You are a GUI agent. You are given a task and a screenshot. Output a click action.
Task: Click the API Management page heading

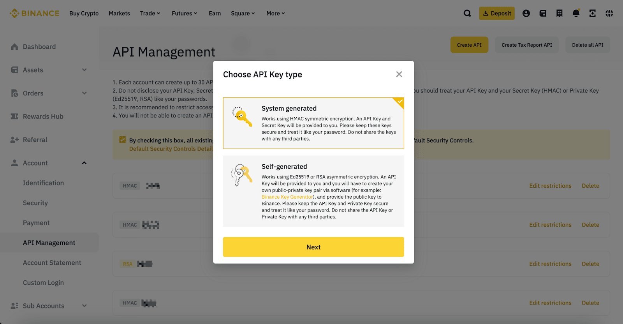point(164,52)
